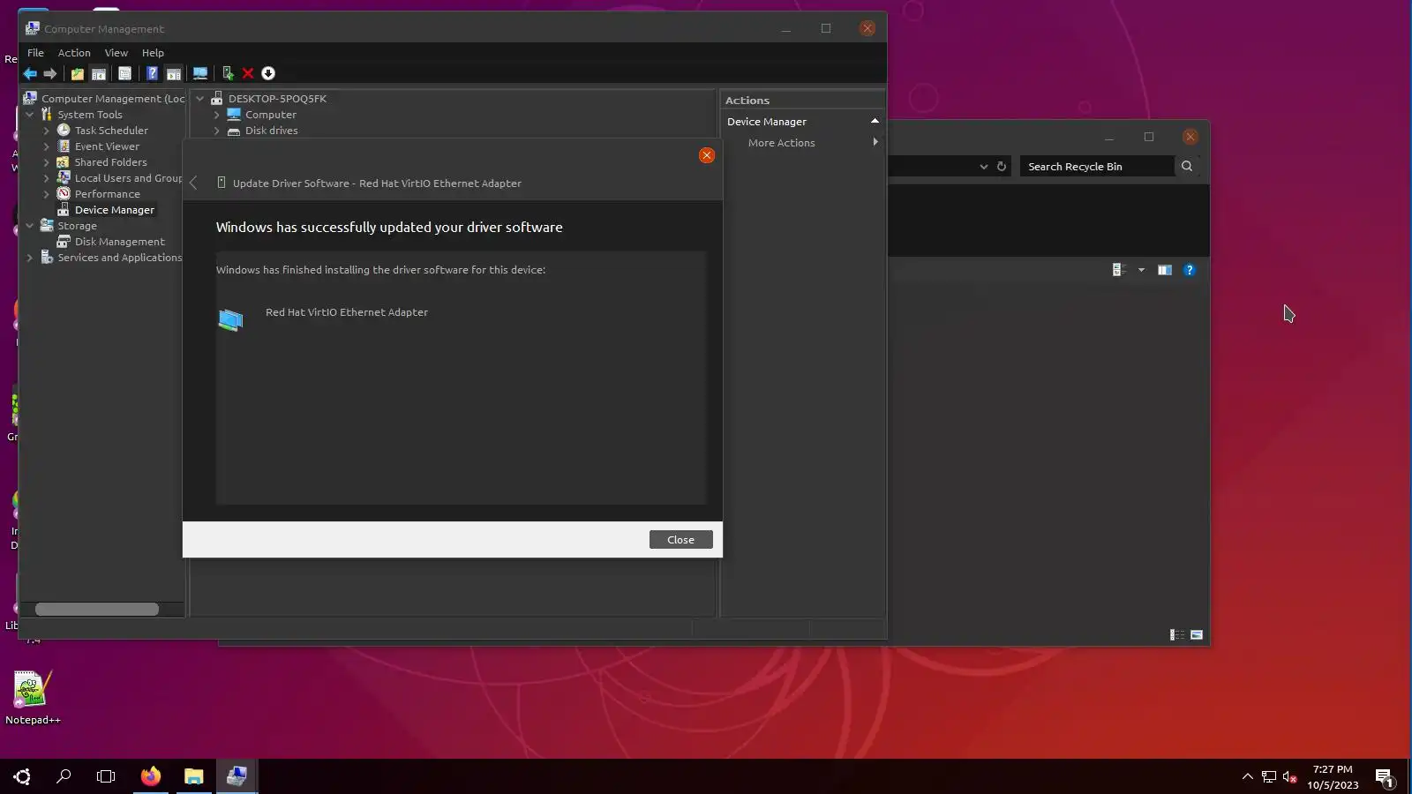Viewport: 1412px width, 794px height.
Task: Expand the Disk drives device category
Action: (x=217, y=131)
